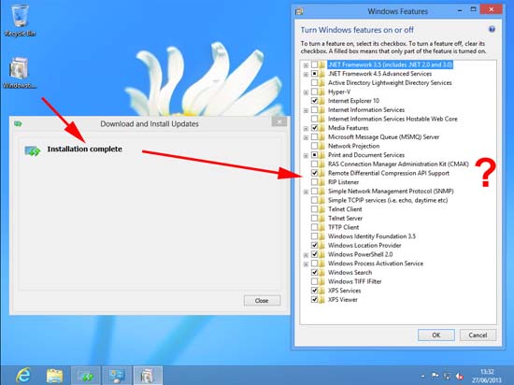Click the installation complete status icon
The image size is (514, 385).
[x=32, y=150]
